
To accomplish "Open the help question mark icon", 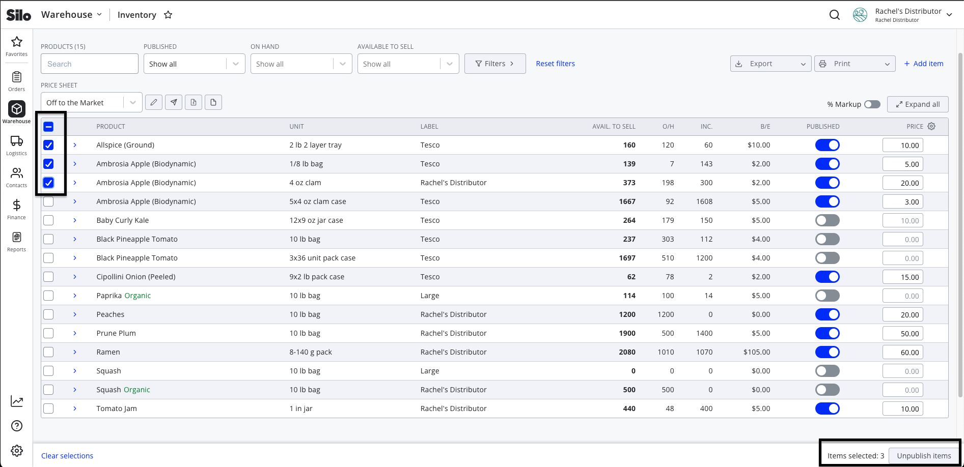I will pyautogui.click(x=17, y=426).
